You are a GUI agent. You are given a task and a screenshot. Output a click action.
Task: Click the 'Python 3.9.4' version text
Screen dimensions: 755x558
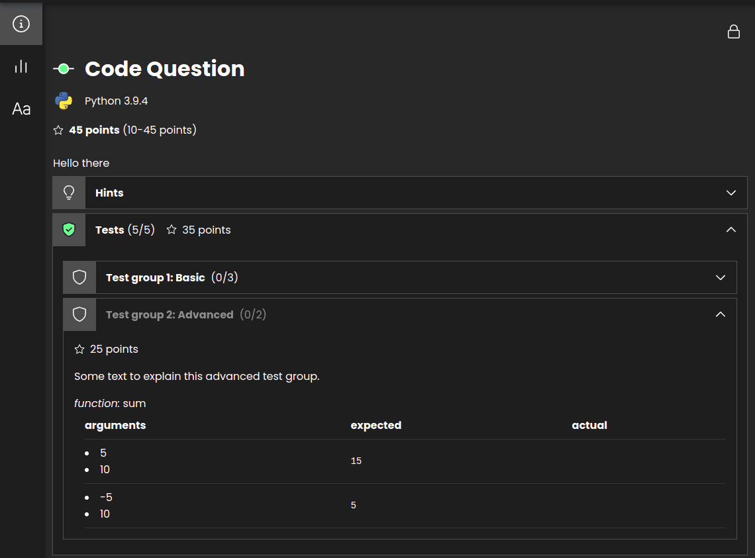point(115,101)
